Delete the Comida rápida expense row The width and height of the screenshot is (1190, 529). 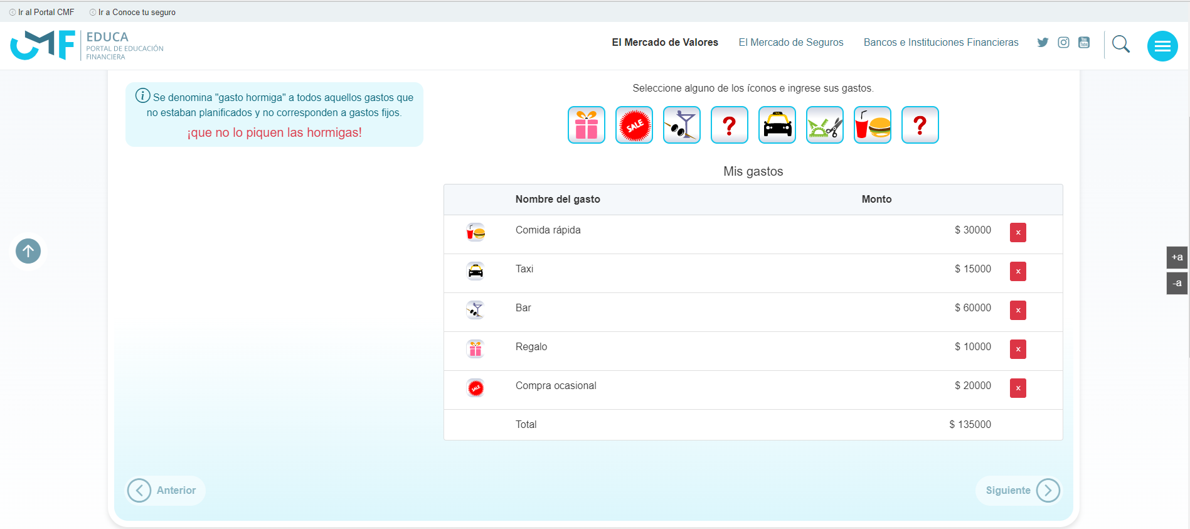(1017, 232)
